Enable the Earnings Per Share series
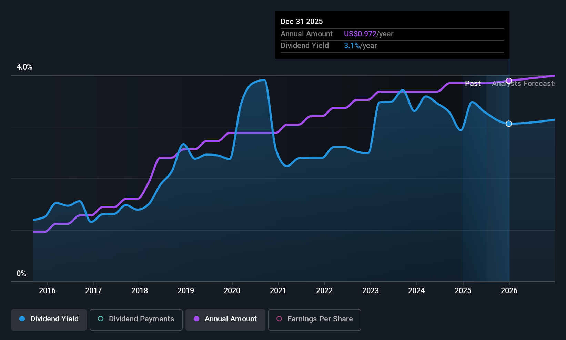This screenshot has width=566, height=340. point(315,320)
